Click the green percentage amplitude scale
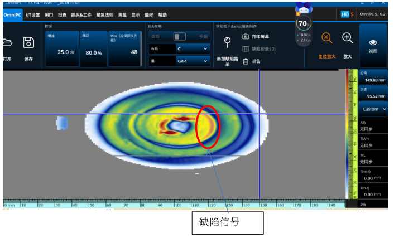Image resolution: width=394 pixels, height=243 pixels. point(354,134)
